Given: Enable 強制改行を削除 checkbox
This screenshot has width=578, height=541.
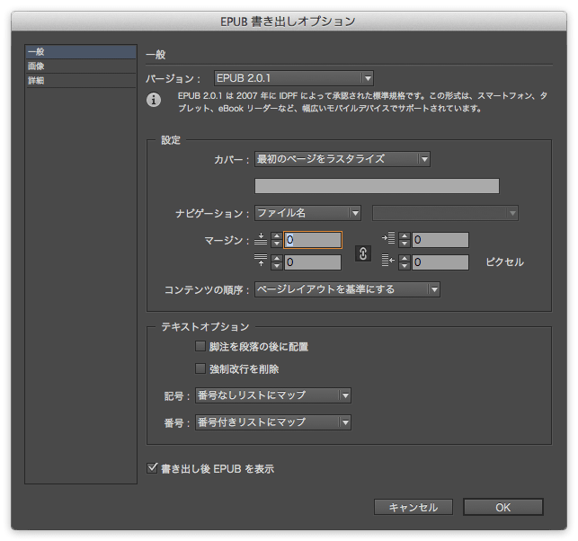Looking at the screenshot, I should (200, 368).
